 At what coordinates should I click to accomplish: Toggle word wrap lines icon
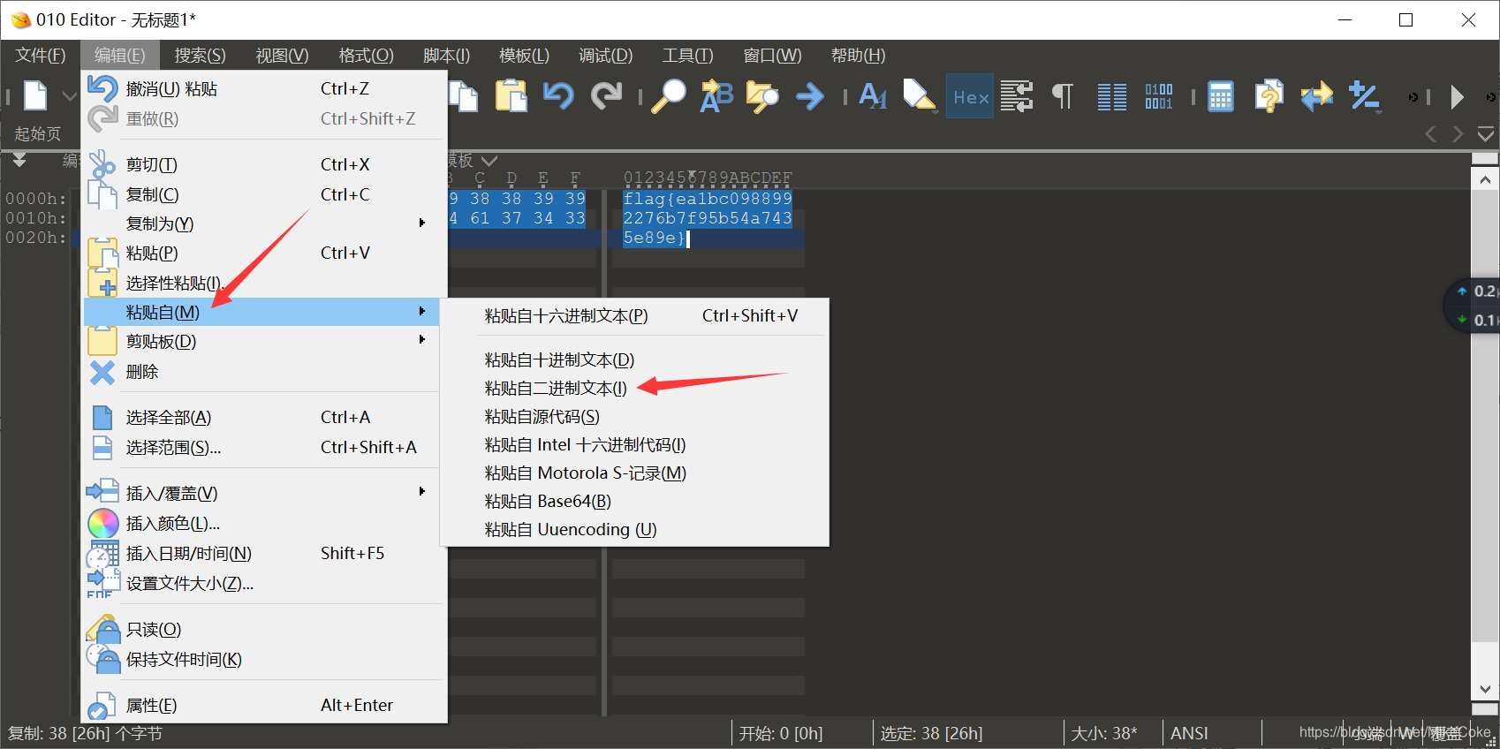(x=1017, y=96)
